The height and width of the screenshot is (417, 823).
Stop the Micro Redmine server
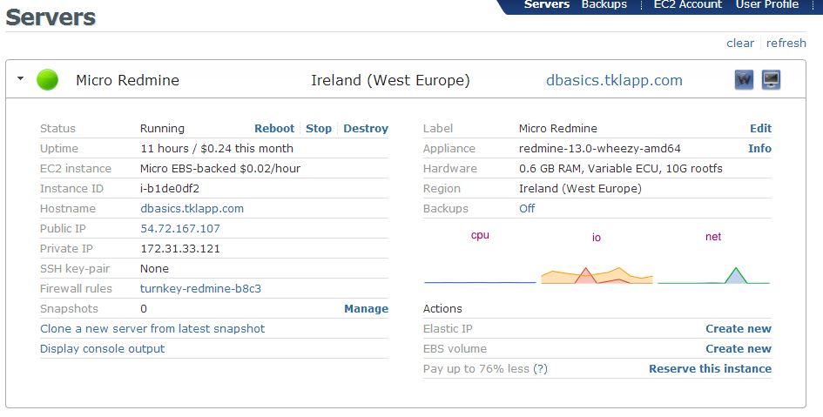[x=319, y=128]
